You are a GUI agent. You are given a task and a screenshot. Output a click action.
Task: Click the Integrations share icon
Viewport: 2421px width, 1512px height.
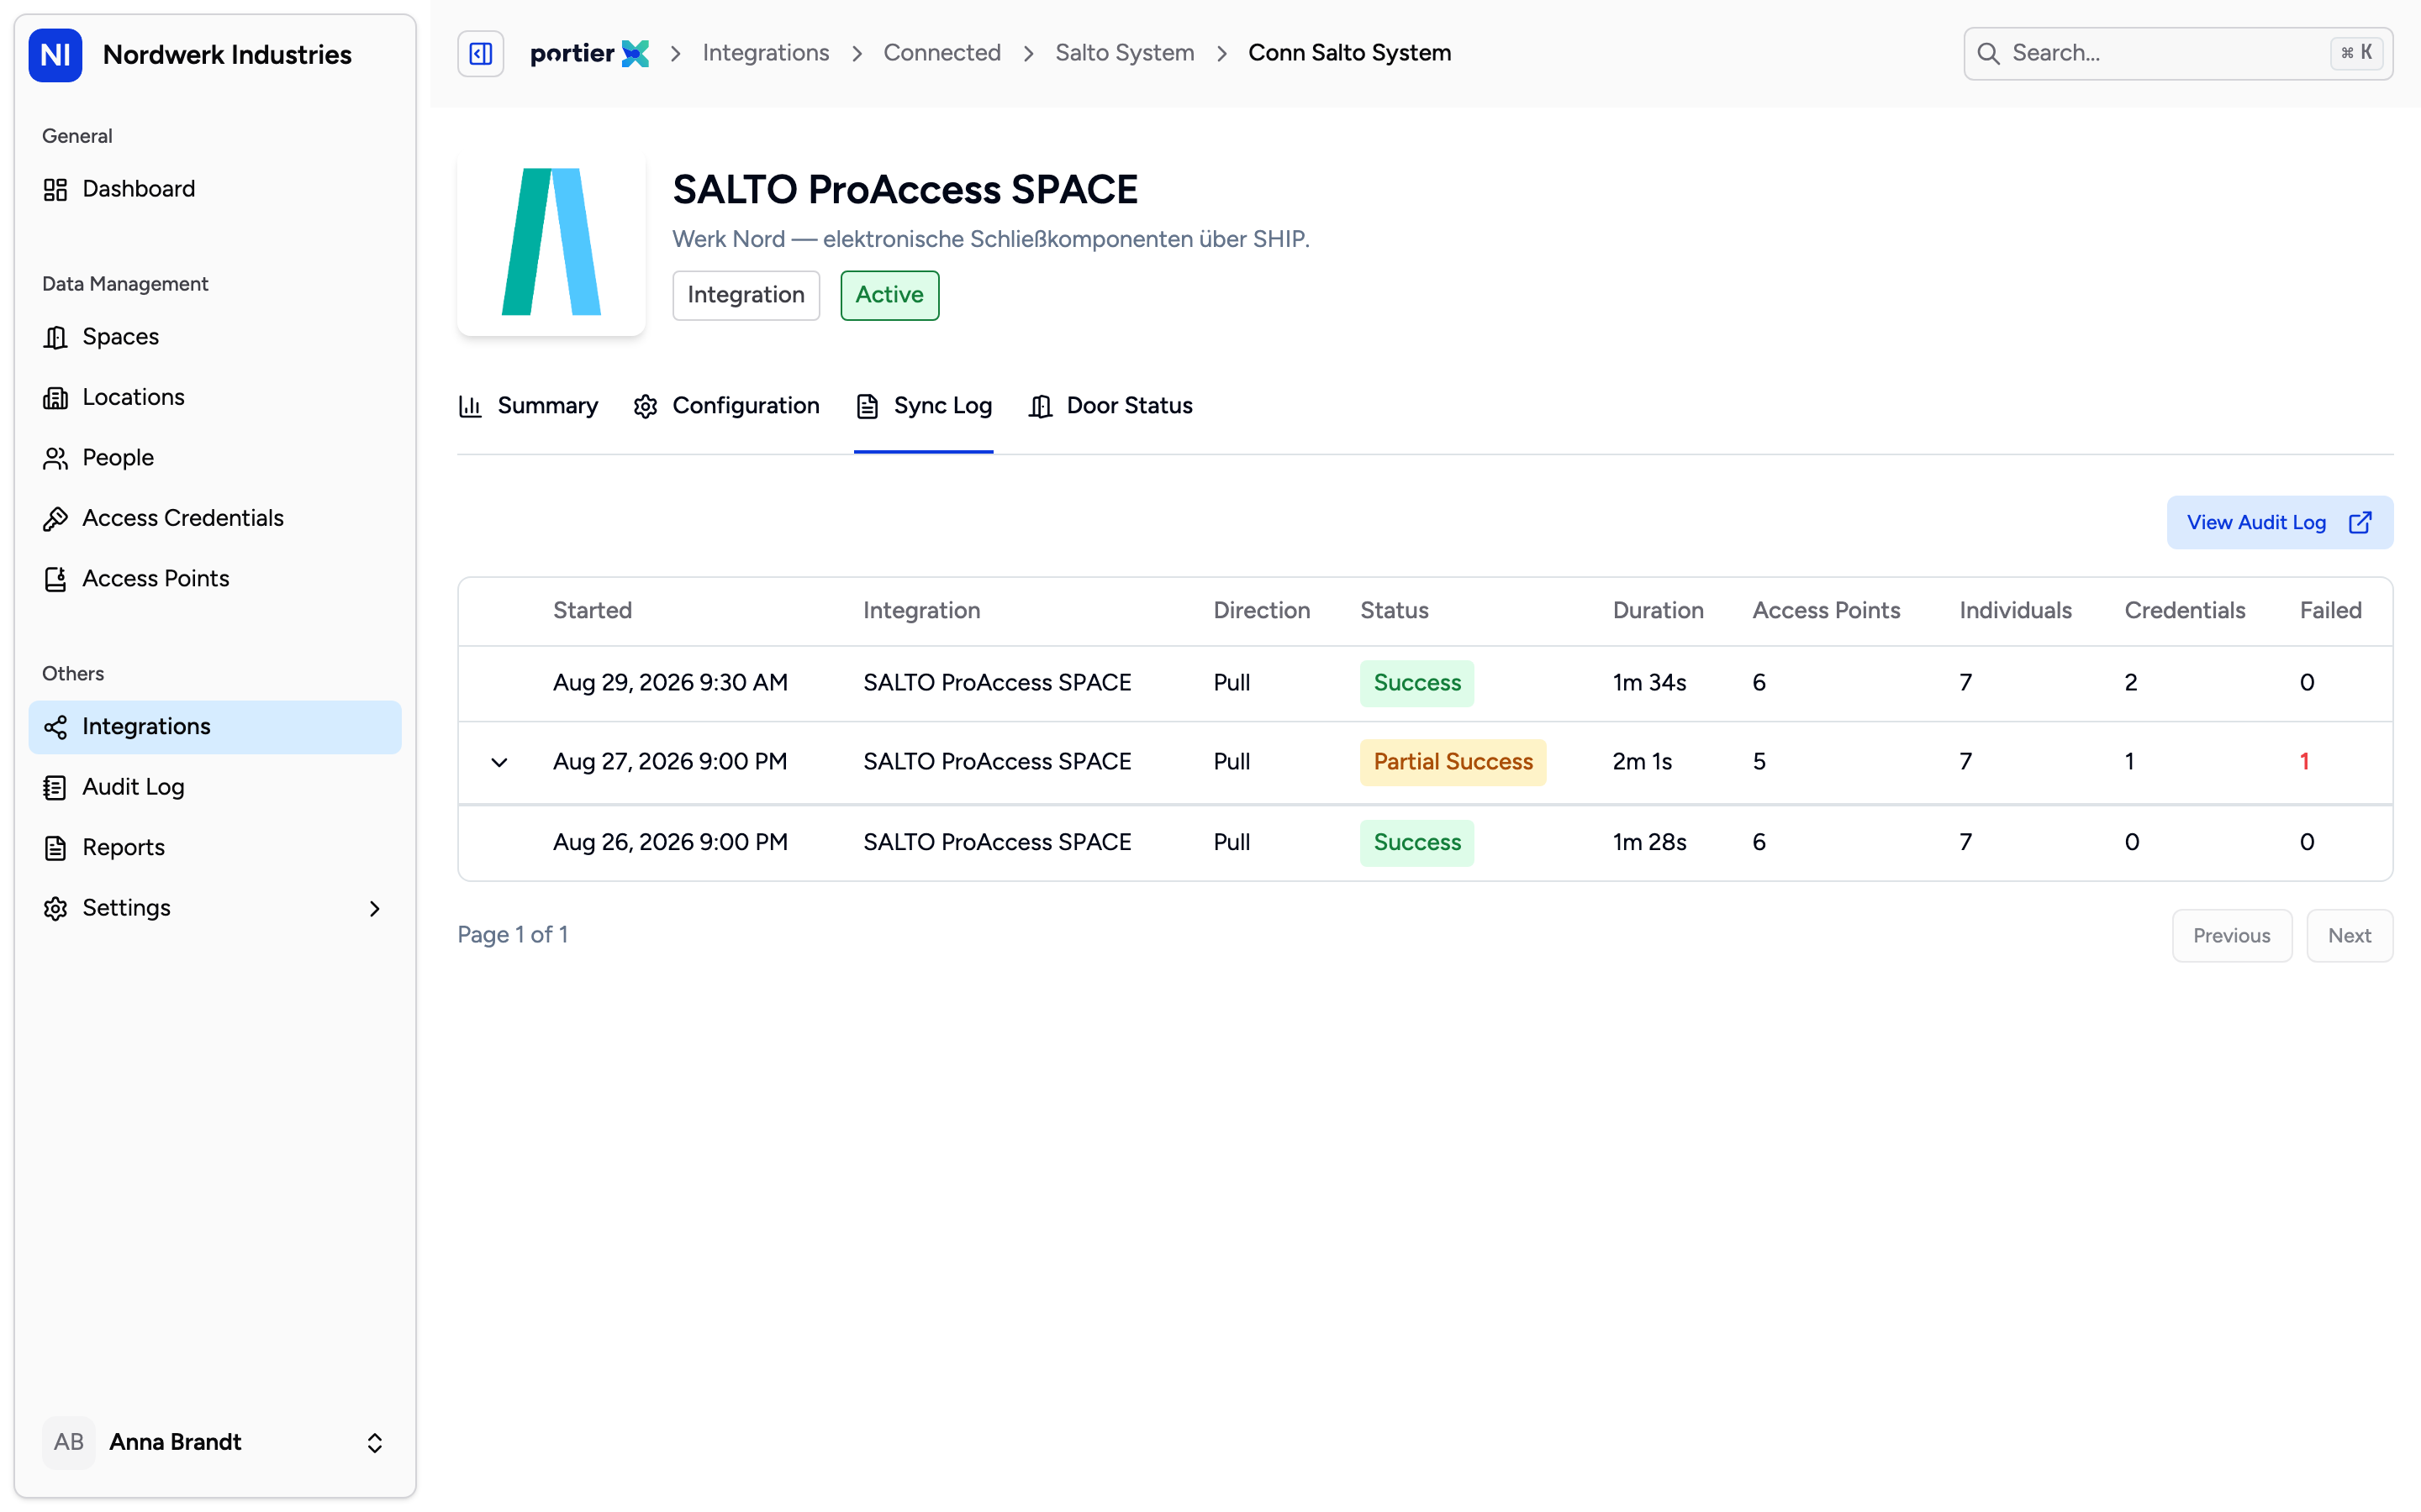[x=55, y=727]
